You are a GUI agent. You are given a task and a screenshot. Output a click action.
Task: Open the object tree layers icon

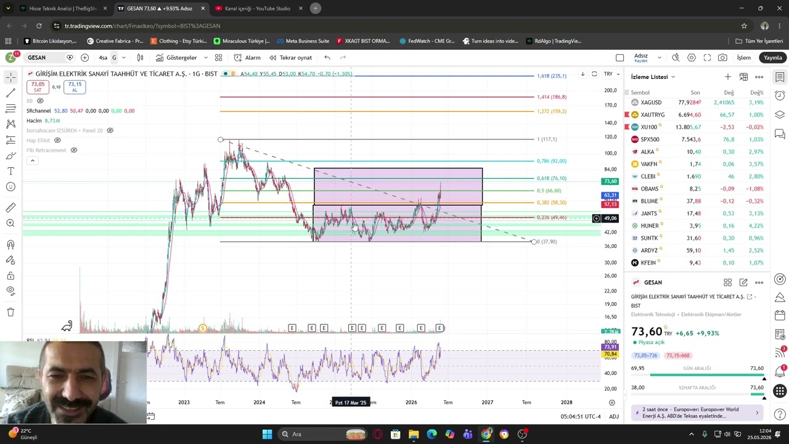[780, 115]
